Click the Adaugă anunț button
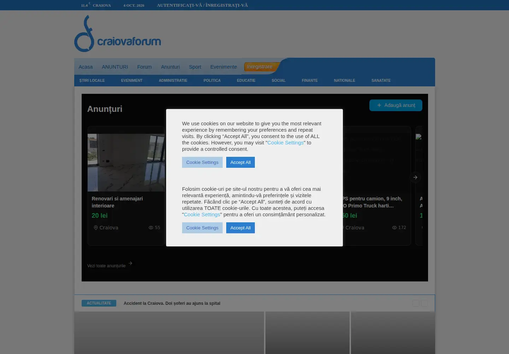 pyautogui.click(x=396, y=105)
